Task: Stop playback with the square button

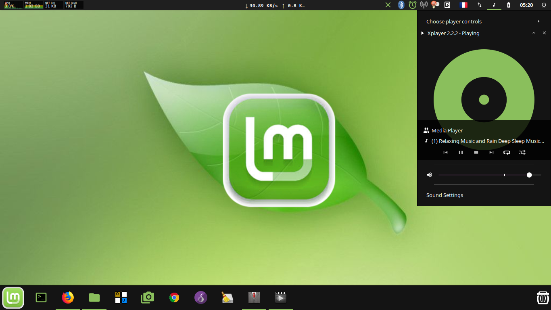Action: (x=476, y=152)
